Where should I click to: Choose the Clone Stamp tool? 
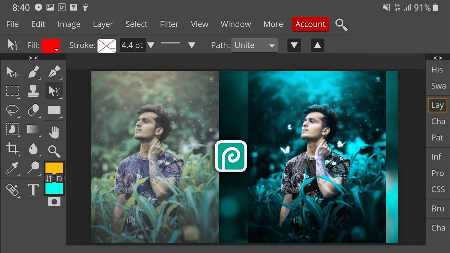tap(34, 91)
